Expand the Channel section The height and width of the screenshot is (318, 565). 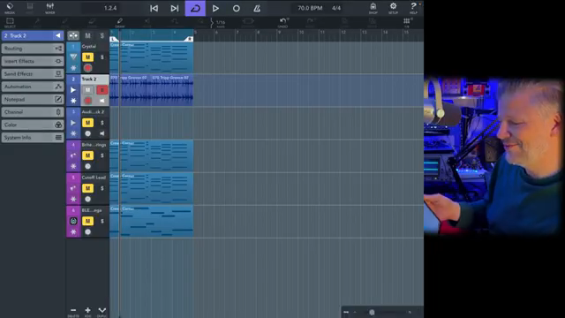pyautogui.click(x=33, y=112)
